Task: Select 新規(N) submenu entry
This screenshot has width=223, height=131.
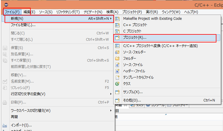Action: pos(57,19)
